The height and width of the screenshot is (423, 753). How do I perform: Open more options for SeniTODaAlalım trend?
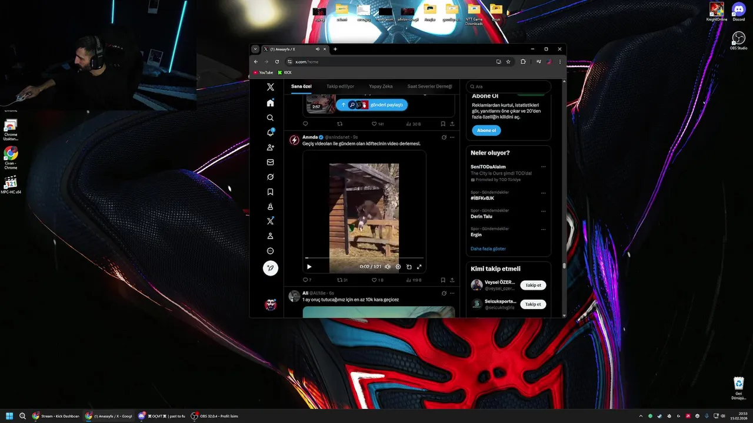pyautogui.click(x=543, y=167)
